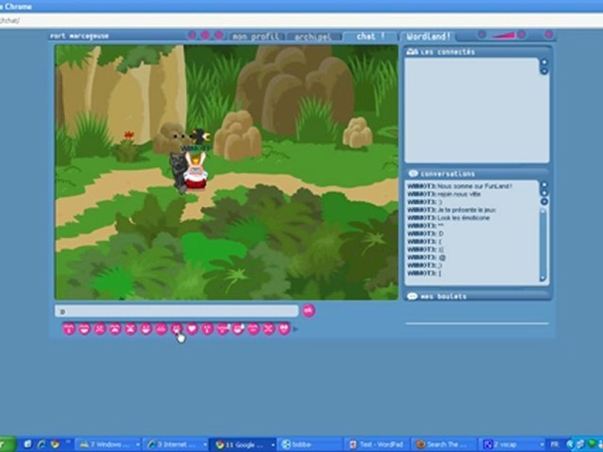Screen dimensions: 603x452
Task: Click the rabbit avatar in the jungle
Action: (x=195, y=171)
